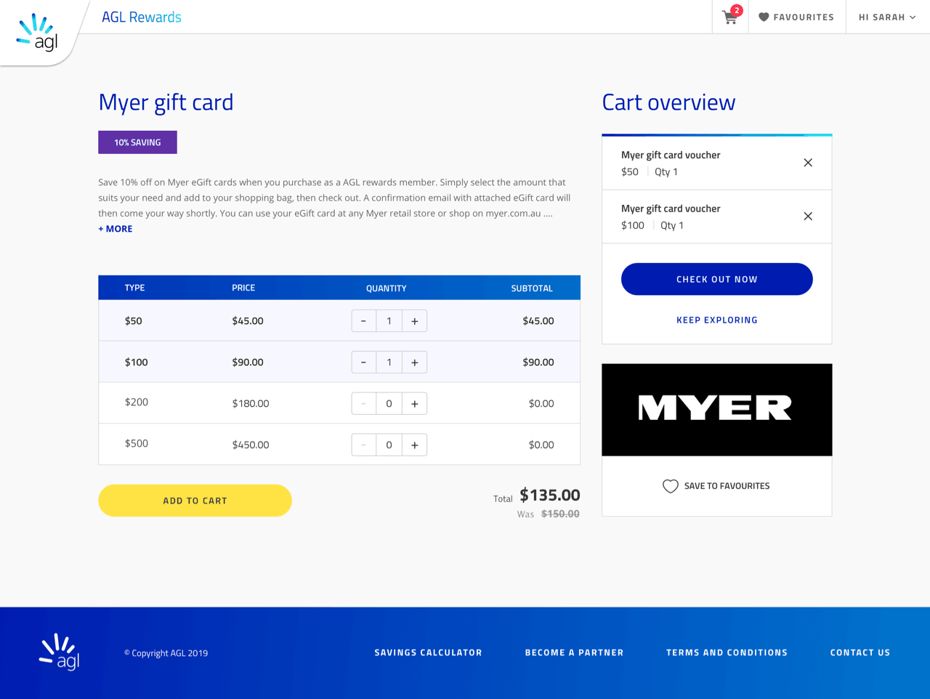Click the heart Save to Favourites icon

click(670, 486)
